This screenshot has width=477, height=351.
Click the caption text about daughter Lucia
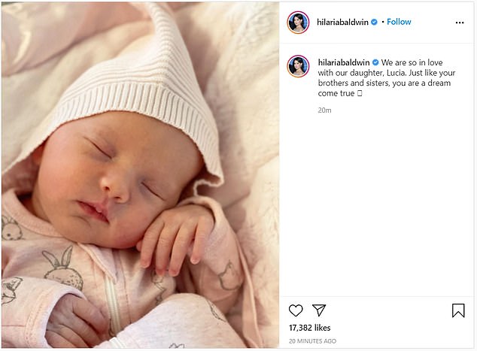click(387, 78)
